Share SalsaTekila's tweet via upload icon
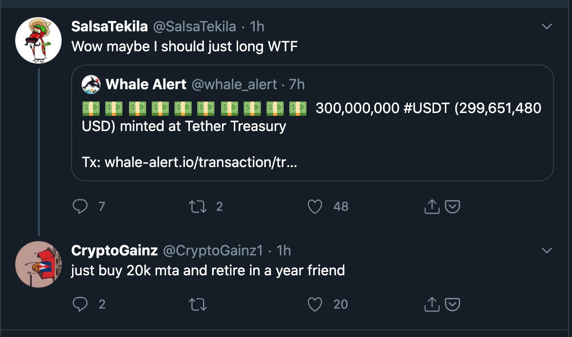 (x=432, y=206)
